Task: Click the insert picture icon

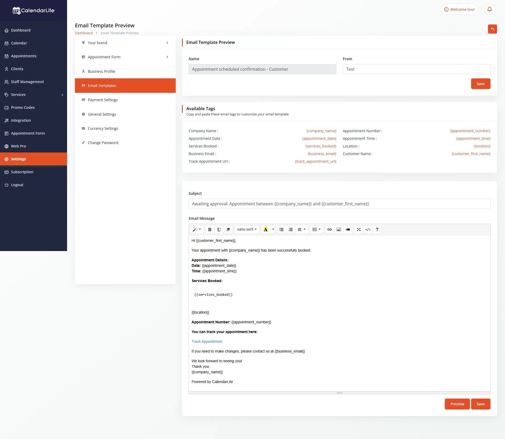Action: 339,229
